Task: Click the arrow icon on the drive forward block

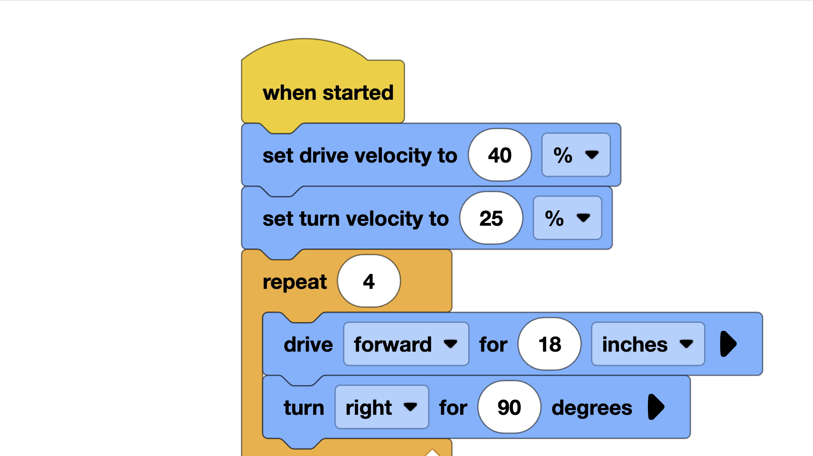Action: (728, 344)
